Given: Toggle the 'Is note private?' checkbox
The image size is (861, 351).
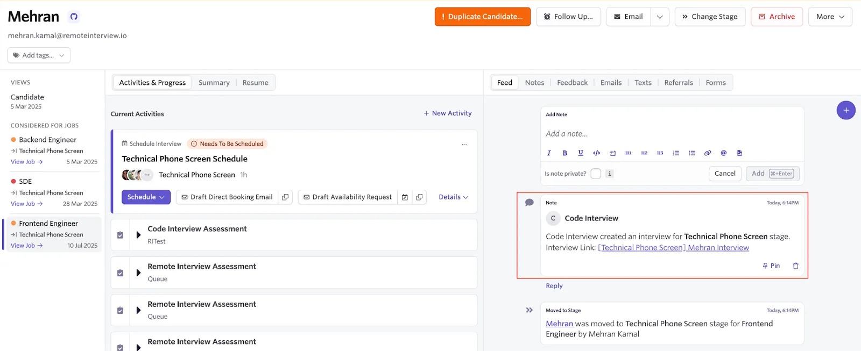Looking at the screenshot, I should click(596, 174).
